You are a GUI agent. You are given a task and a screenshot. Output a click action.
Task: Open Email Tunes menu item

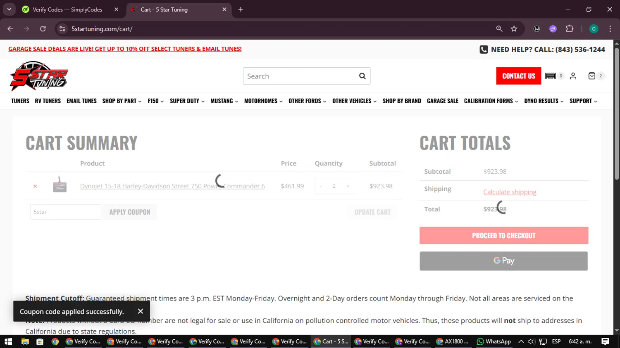(x=81, y=101)
